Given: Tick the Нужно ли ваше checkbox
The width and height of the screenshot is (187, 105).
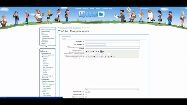Looking at the screenshot, I should point(86,97).
